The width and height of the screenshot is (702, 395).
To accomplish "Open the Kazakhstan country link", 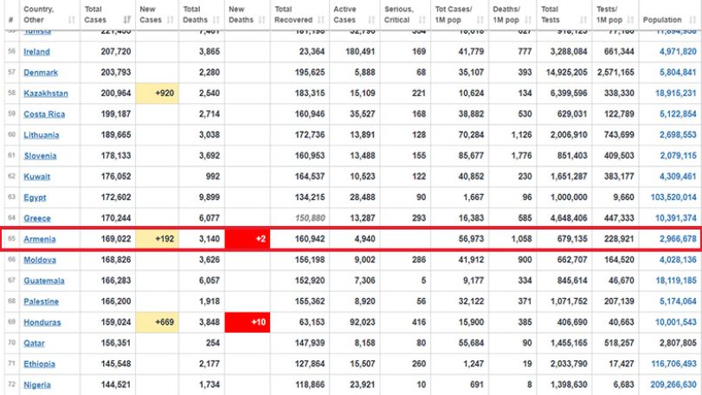I will [46, 94].
